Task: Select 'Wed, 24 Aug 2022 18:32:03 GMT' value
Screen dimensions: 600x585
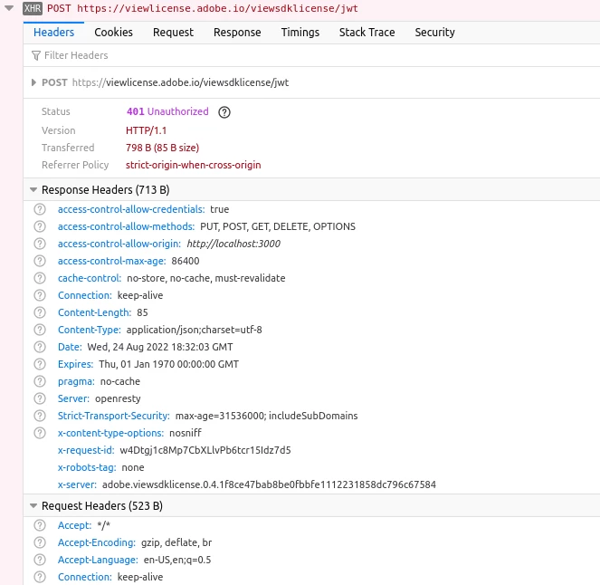Action: pos(160,347)
